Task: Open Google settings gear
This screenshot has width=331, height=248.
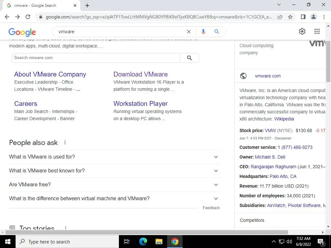Action: [302, 31]
